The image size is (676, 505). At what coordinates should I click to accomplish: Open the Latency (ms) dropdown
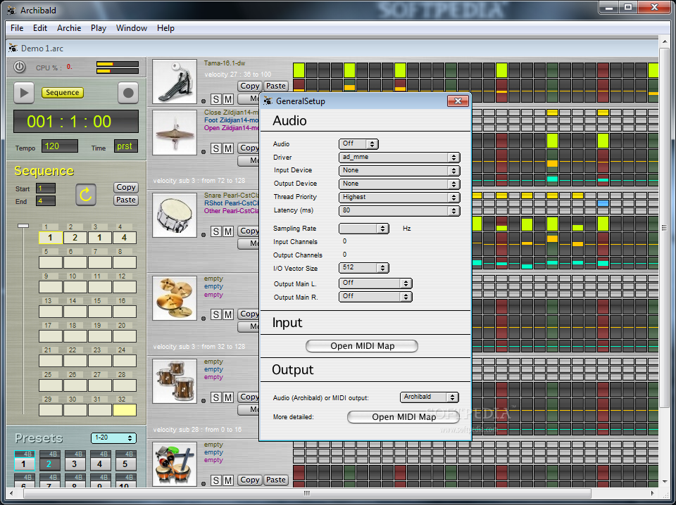(x=399, y=210)
